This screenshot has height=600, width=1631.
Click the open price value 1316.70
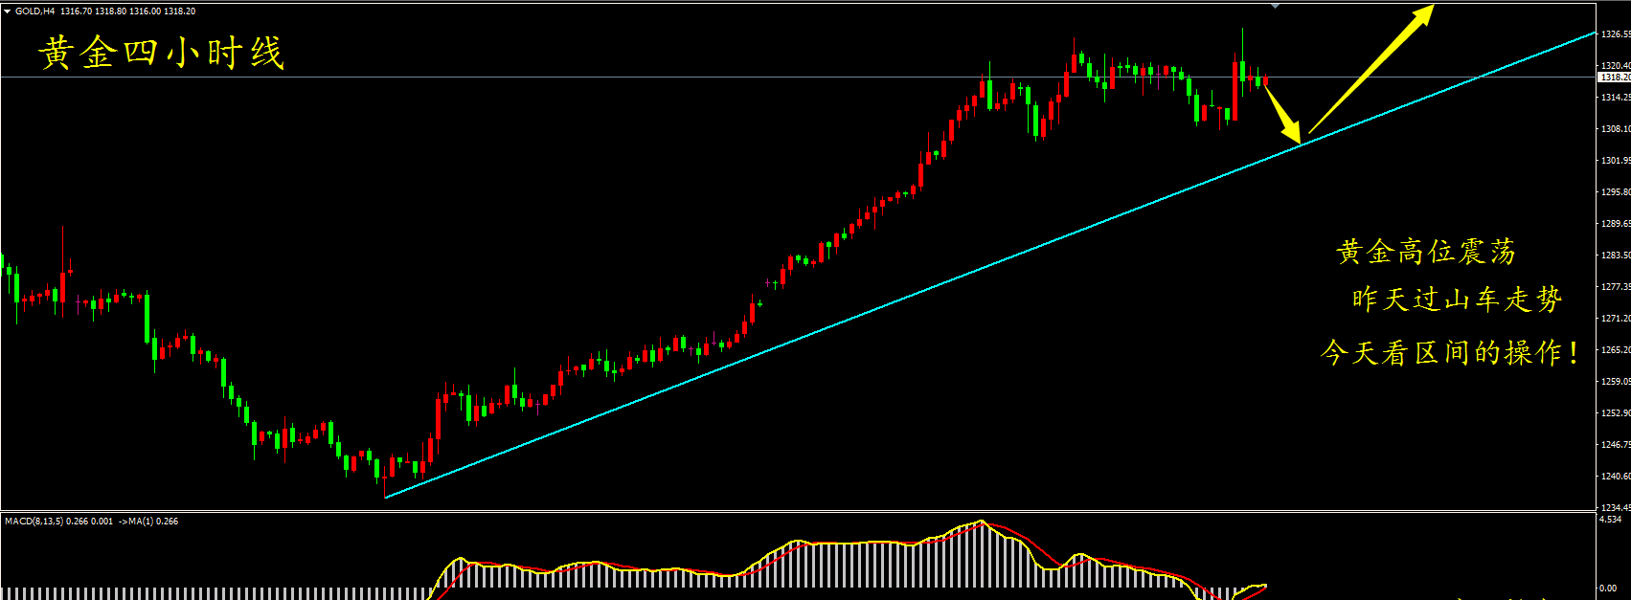pos(77,11)
